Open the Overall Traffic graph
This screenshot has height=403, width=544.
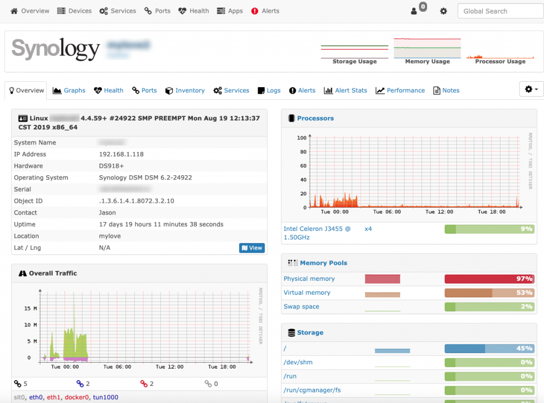pyautogui.click(x=140, y=329)
